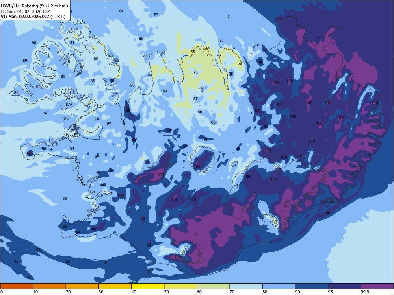Click the '82' humidity value in the Westfjords
This screenshot has height=295, width=394.
point(96,59)
